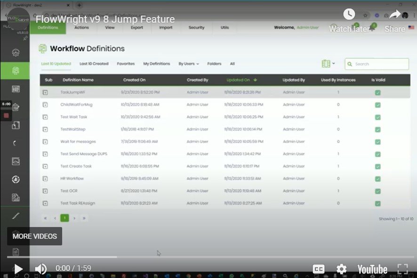
Task: Expand the By Users dropdown
Action: [x=188, y=64]
